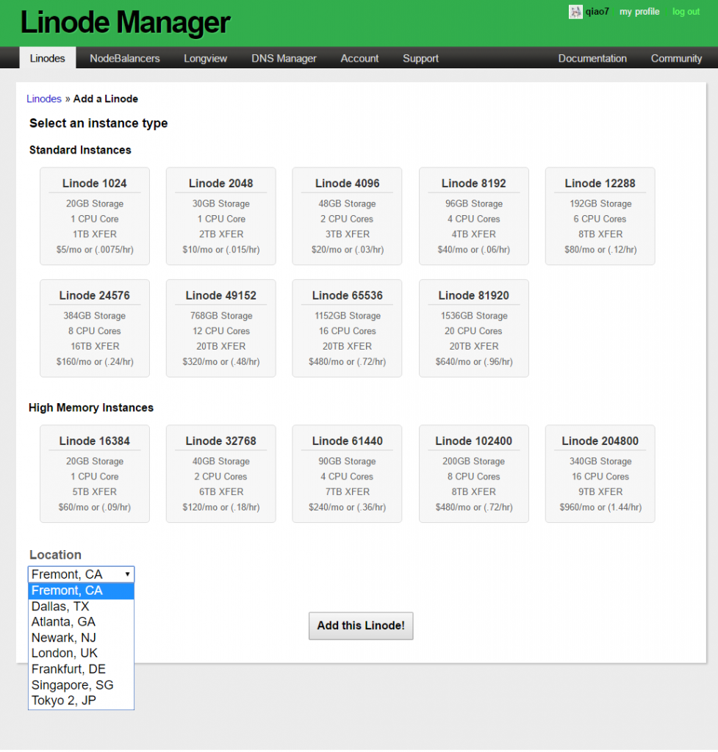Click the Add this Linode! button
The height and width of the screenshot is (752, 718).
click(361, 626)
